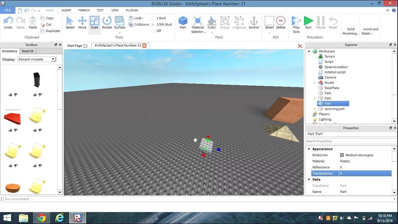Pick the black pillar model thumbnail

click(x=37, y=80)
